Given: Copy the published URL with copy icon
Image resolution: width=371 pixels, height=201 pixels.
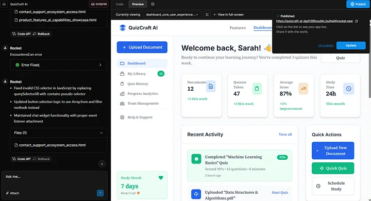Looking at the screenshot, I should click(x=357, y=21).
